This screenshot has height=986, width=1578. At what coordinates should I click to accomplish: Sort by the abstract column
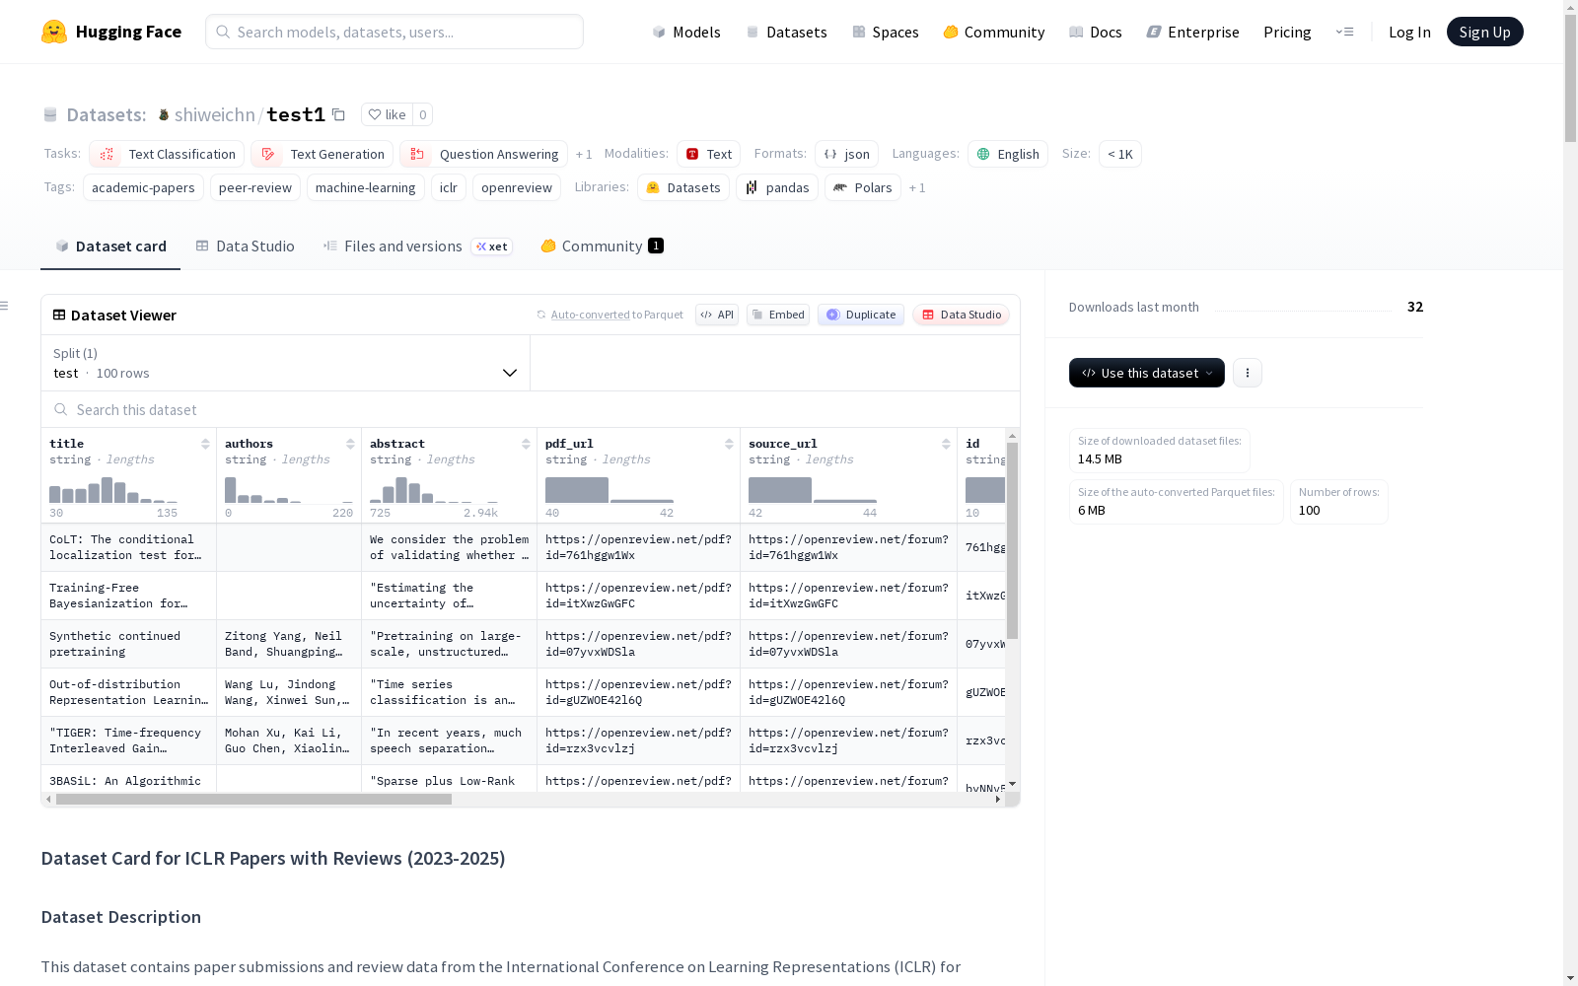click(526, 444)
